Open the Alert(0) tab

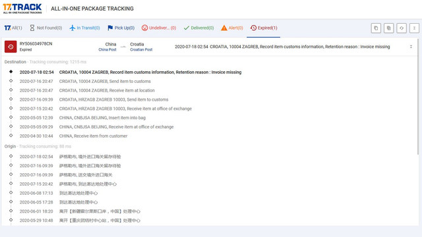click(232, 28)
